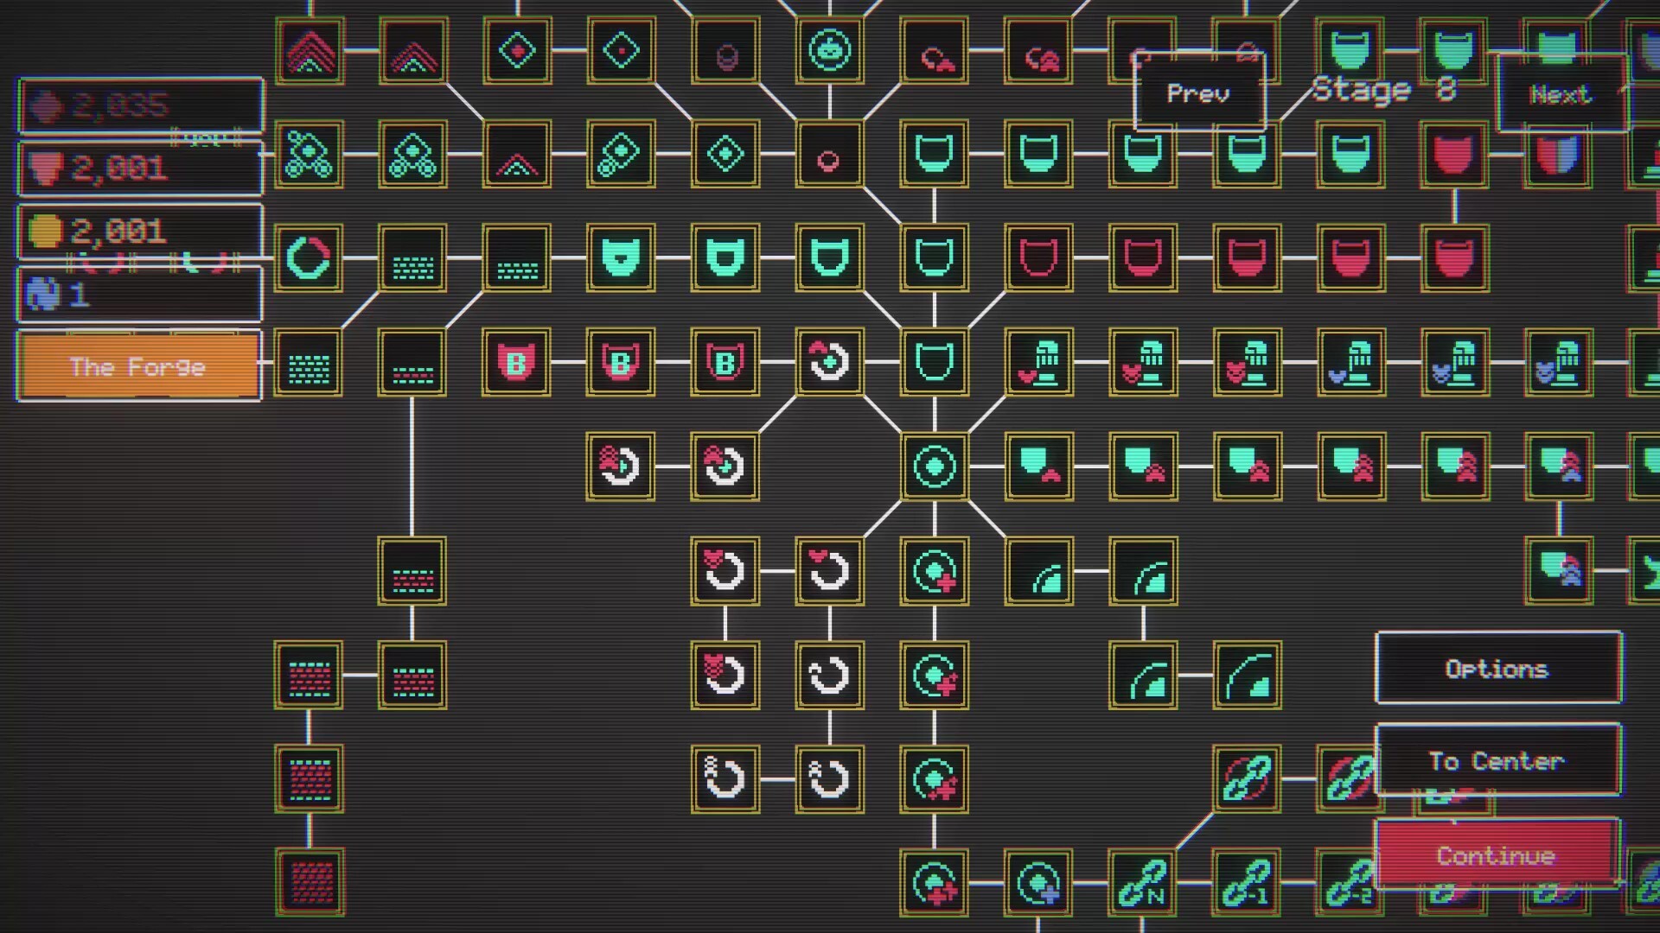
Task: Open the Options panel
Action: point(1497,668)
